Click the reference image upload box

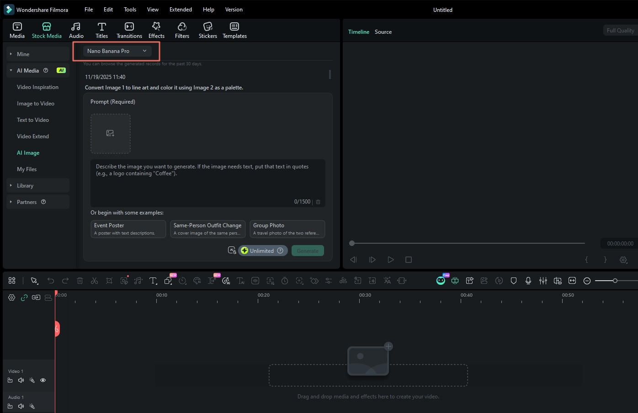click(111, 134)
